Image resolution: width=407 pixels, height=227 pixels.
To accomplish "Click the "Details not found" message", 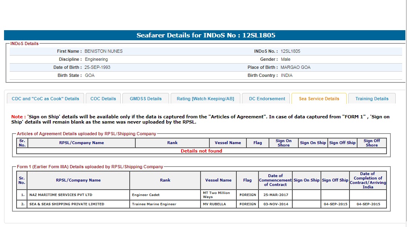I will pos(201,151).
